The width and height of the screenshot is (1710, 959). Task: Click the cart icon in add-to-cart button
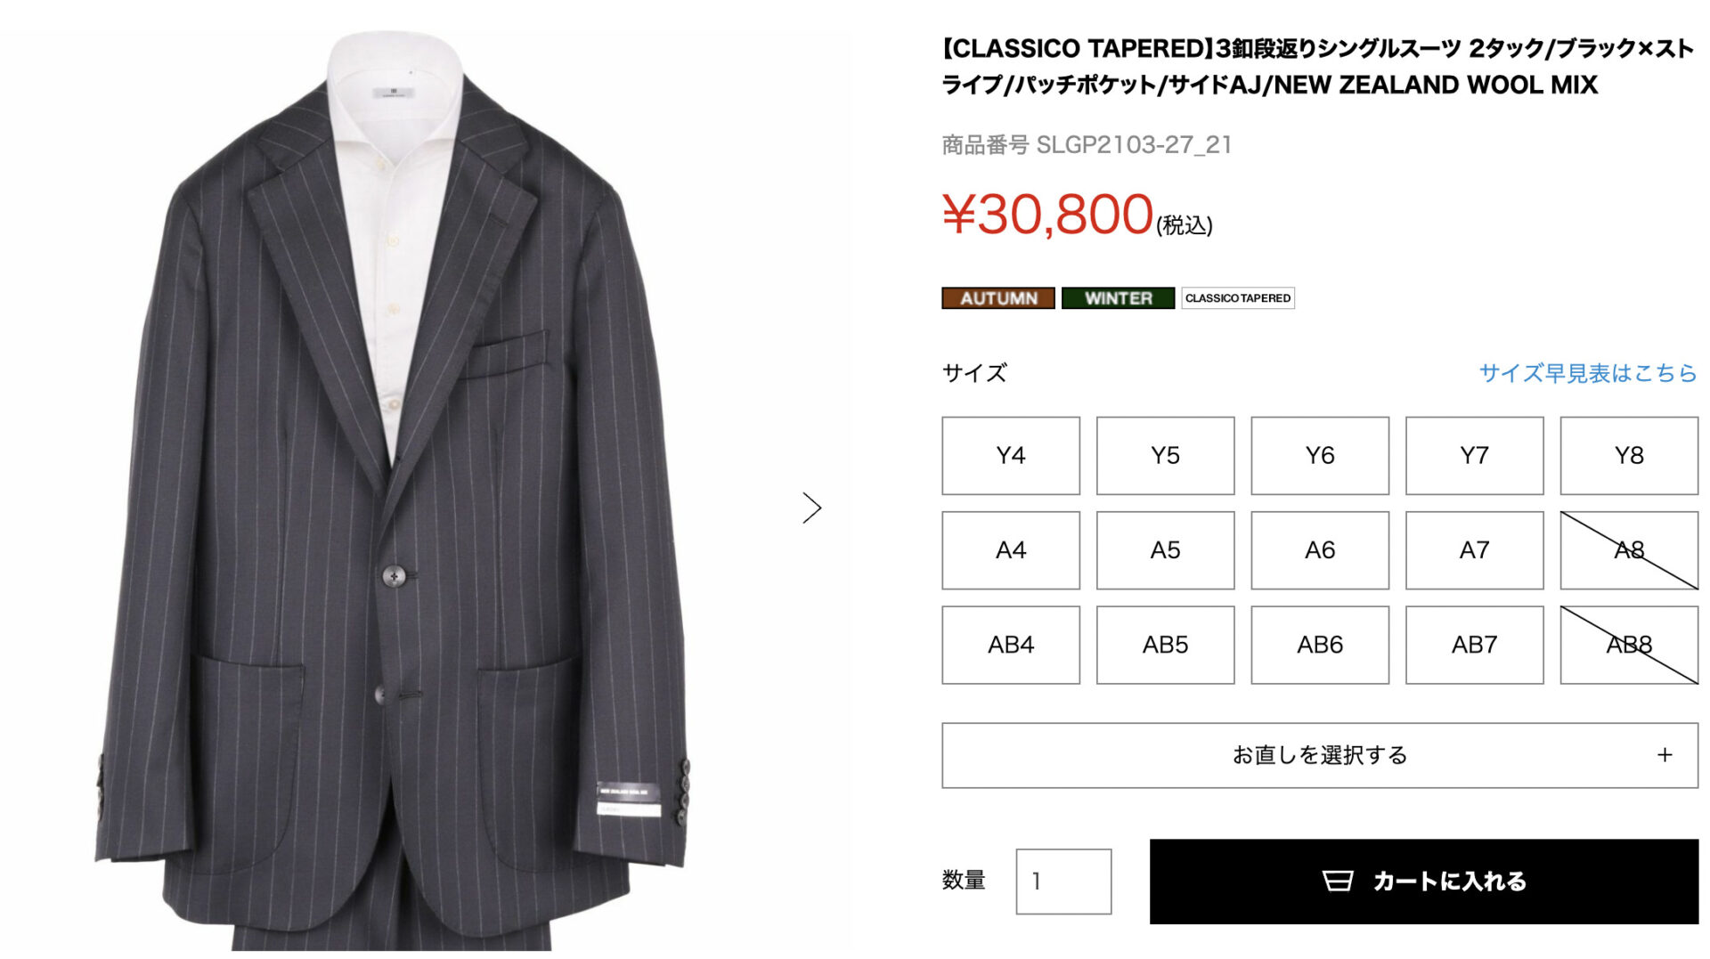(x=1337, y=881)
